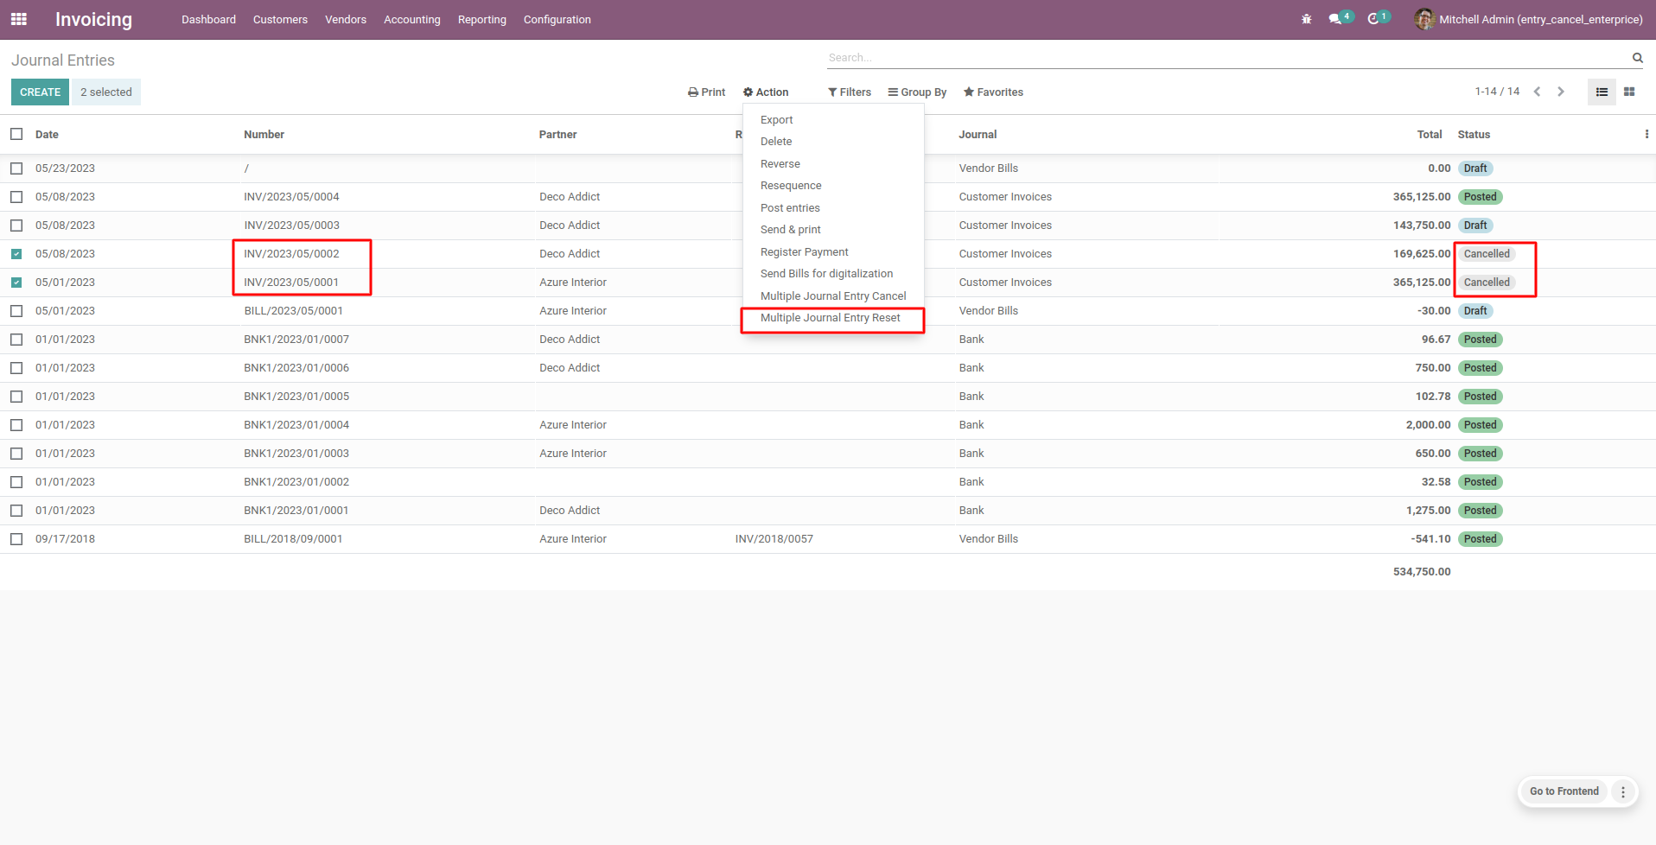Go to the next records page arrow
This screenshot has width=1656, height=845.
(x=1561, y=92)
